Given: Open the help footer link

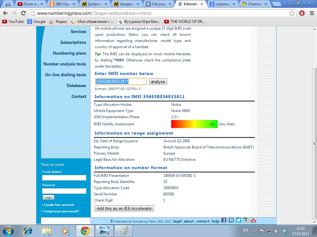Looking at the screenshot, I should (x=215, y=221).
